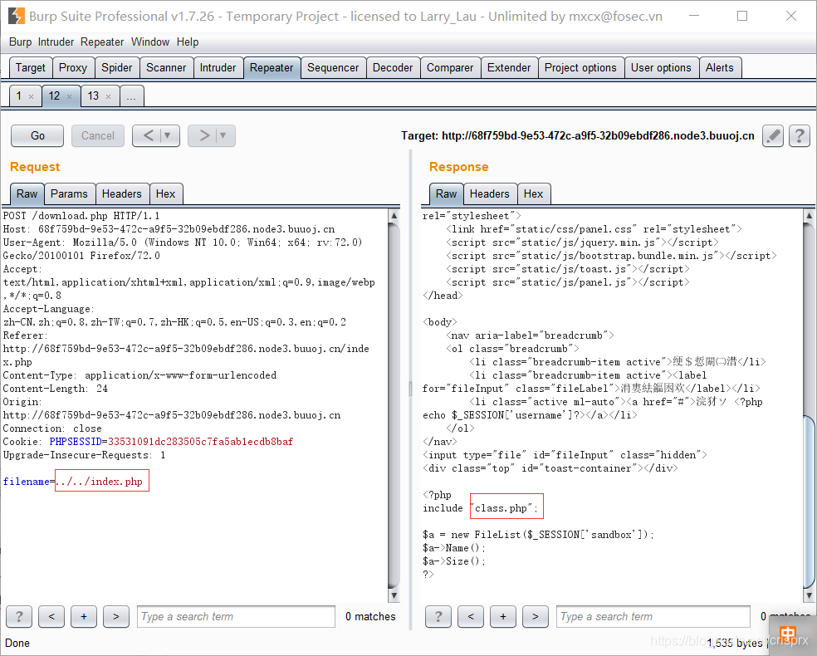Focus the response search term field
Viewport: 817px width, 656px height.
click(653, 617)
